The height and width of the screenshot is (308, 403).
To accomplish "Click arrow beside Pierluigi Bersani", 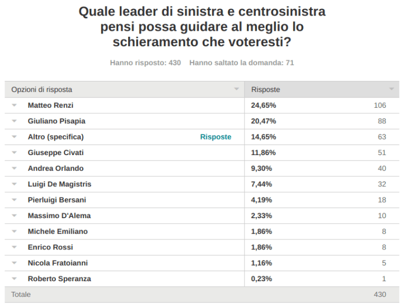I will pyautogui.click(x=15, y=200).
